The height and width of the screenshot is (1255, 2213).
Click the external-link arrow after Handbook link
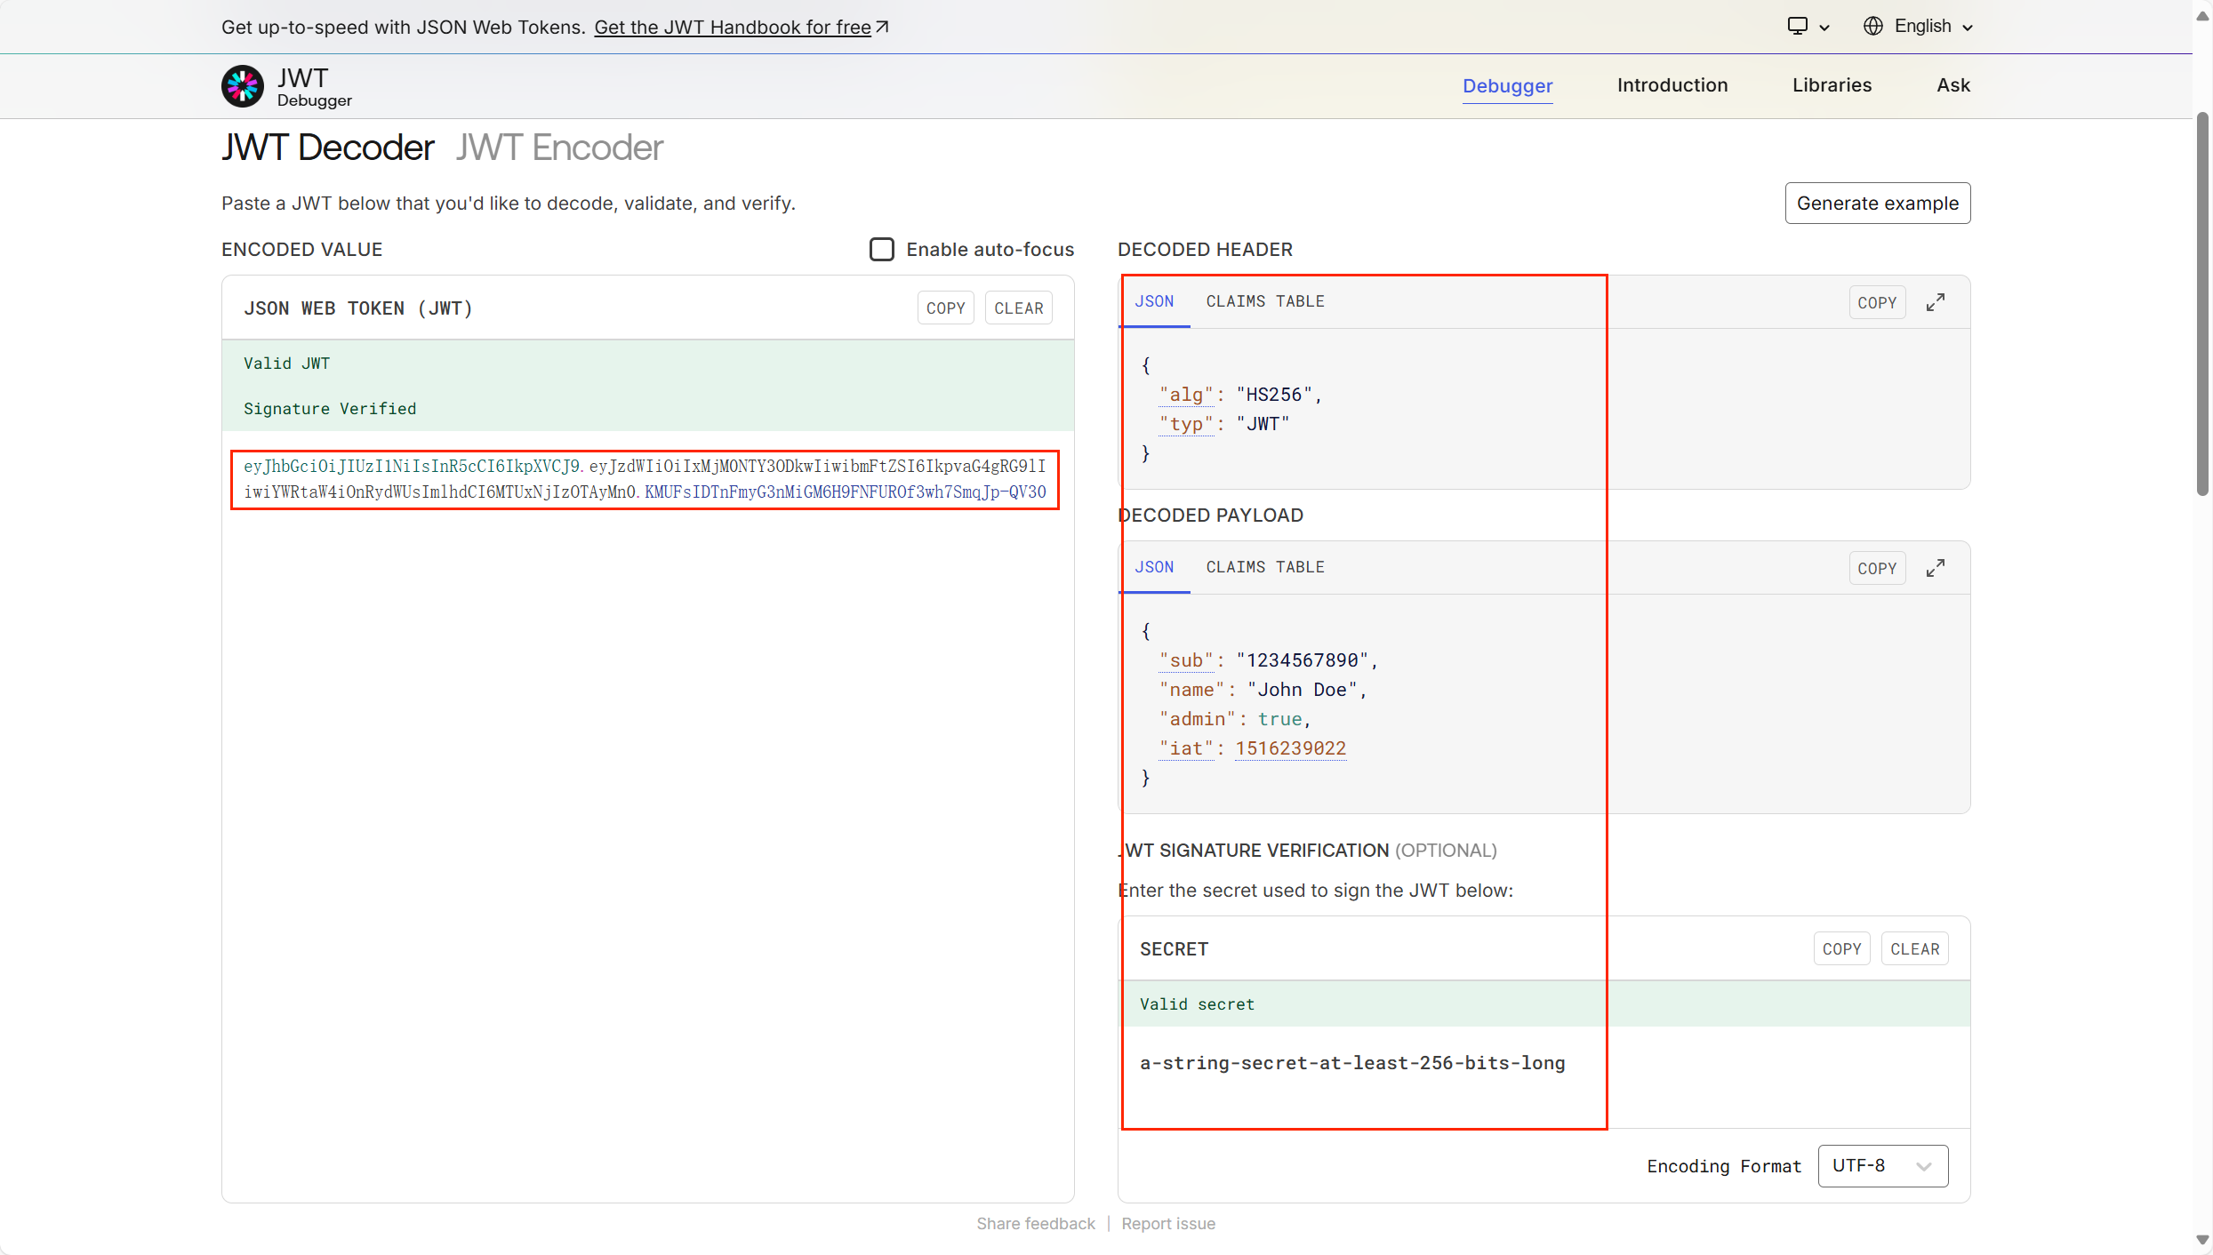[x=882, y=28]
